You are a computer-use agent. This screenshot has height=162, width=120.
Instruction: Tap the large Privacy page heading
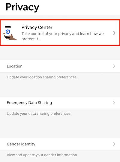(22, 7)
